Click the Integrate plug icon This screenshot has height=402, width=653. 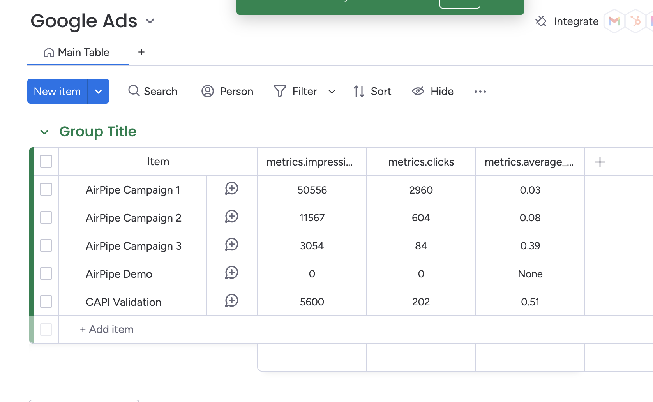541,21
